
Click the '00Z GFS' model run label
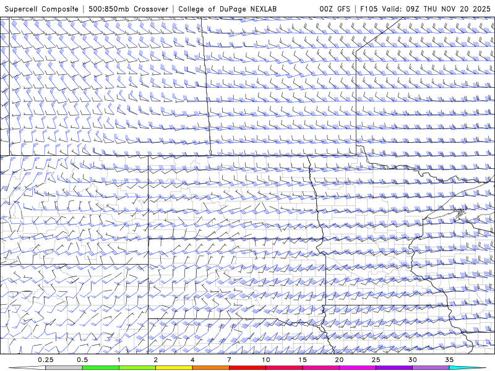coord(335,9)
